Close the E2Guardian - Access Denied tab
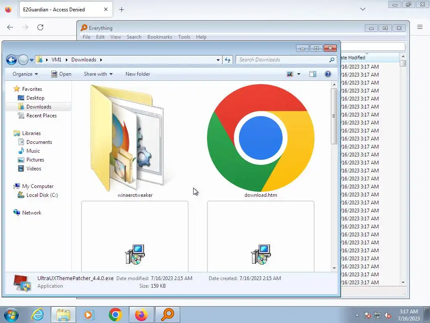Screen dimensions: 430x323 (x=106, y=9)
